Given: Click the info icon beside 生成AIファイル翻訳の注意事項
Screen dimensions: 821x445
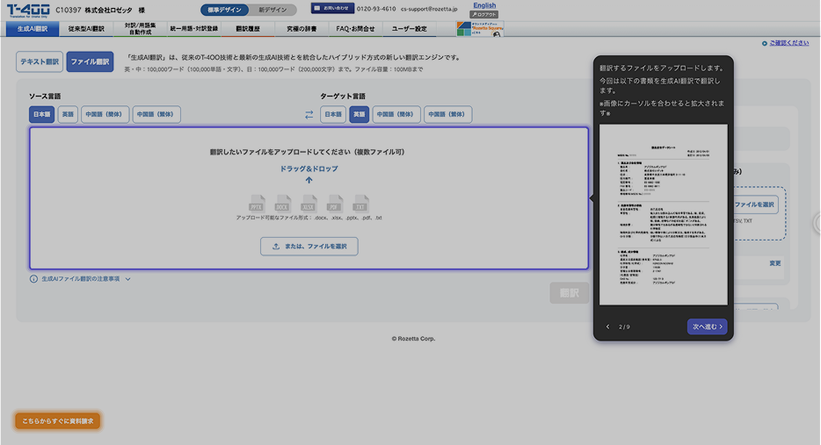Looking at the screenshot, I should [33, 279].
